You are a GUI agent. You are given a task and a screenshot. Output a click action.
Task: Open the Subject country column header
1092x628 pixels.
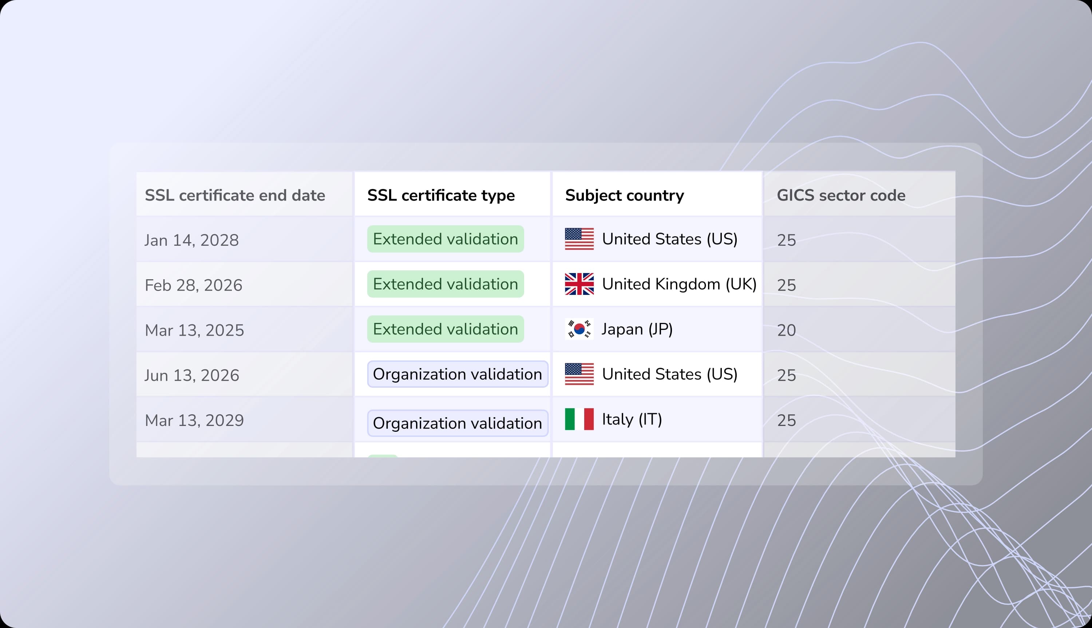[x=624, y=195]
